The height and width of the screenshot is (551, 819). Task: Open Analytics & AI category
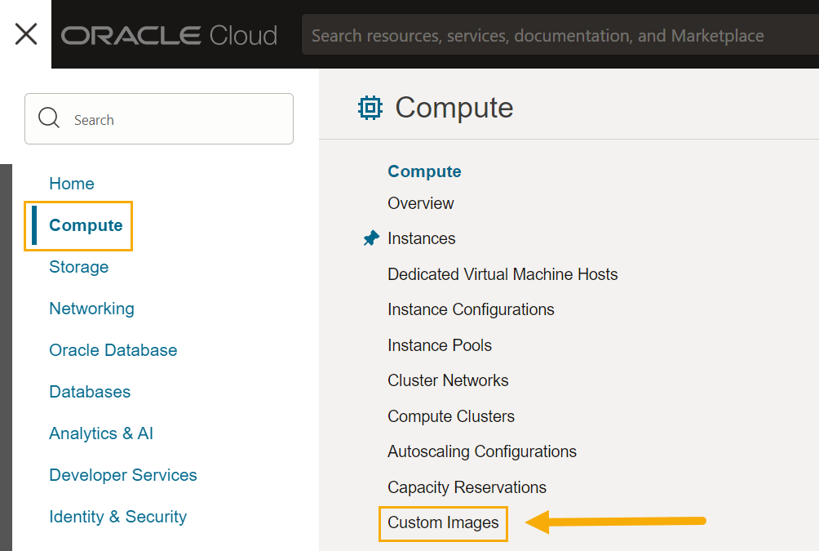point(101,433)
